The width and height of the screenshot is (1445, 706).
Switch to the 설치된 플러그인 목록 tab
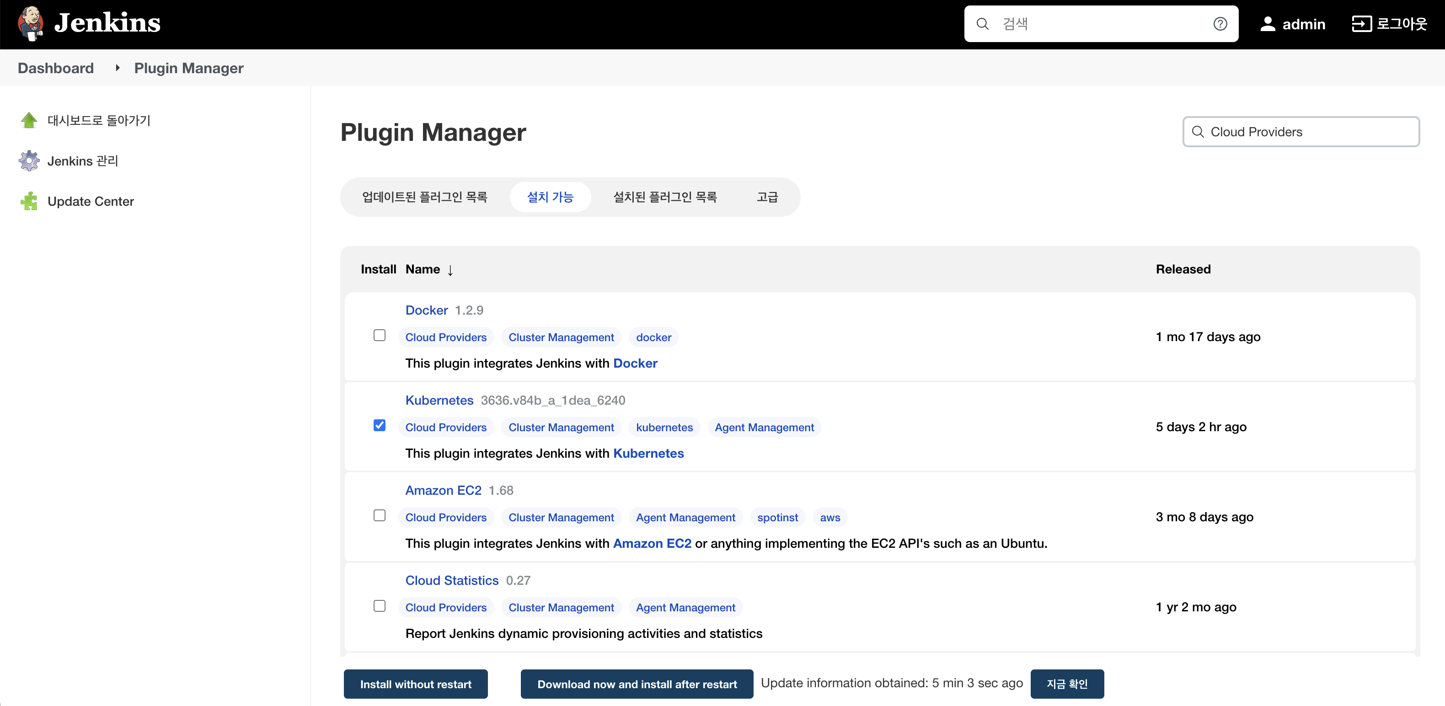[665, 197]
